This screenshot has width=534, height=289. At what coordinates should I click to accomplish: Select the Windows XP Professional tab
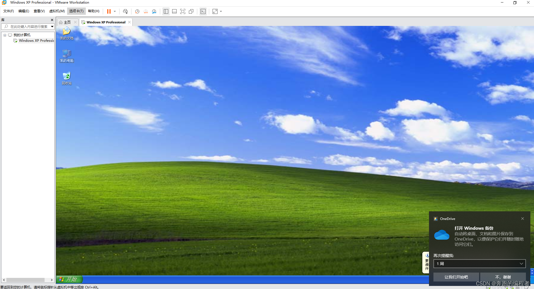(x=106, y=22)
